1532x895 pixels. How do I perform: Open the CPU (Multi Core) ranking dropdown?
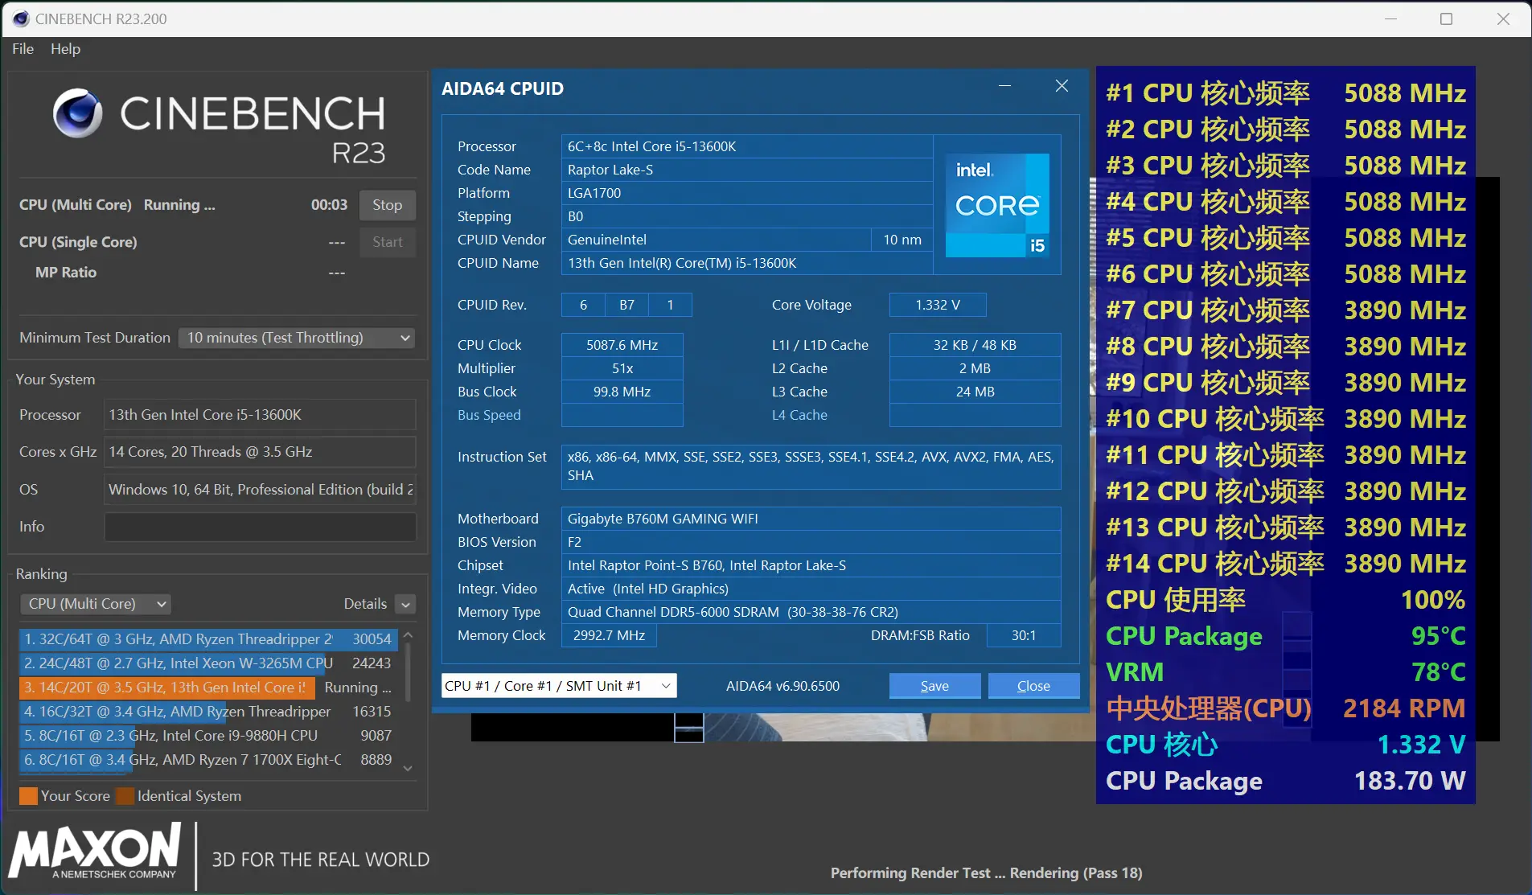tap(95, 604)
